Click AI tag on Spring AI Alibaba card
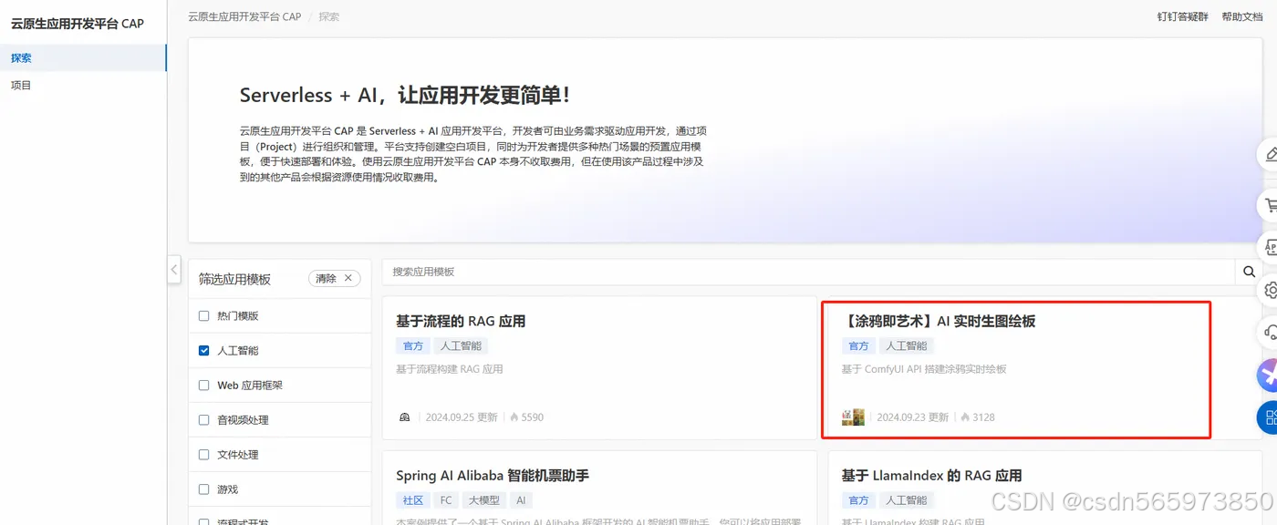The height and width of the screenshot is (525, 1277). pos(520,500)
